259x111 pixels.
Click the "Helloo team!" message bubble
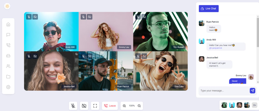[214, 29]
